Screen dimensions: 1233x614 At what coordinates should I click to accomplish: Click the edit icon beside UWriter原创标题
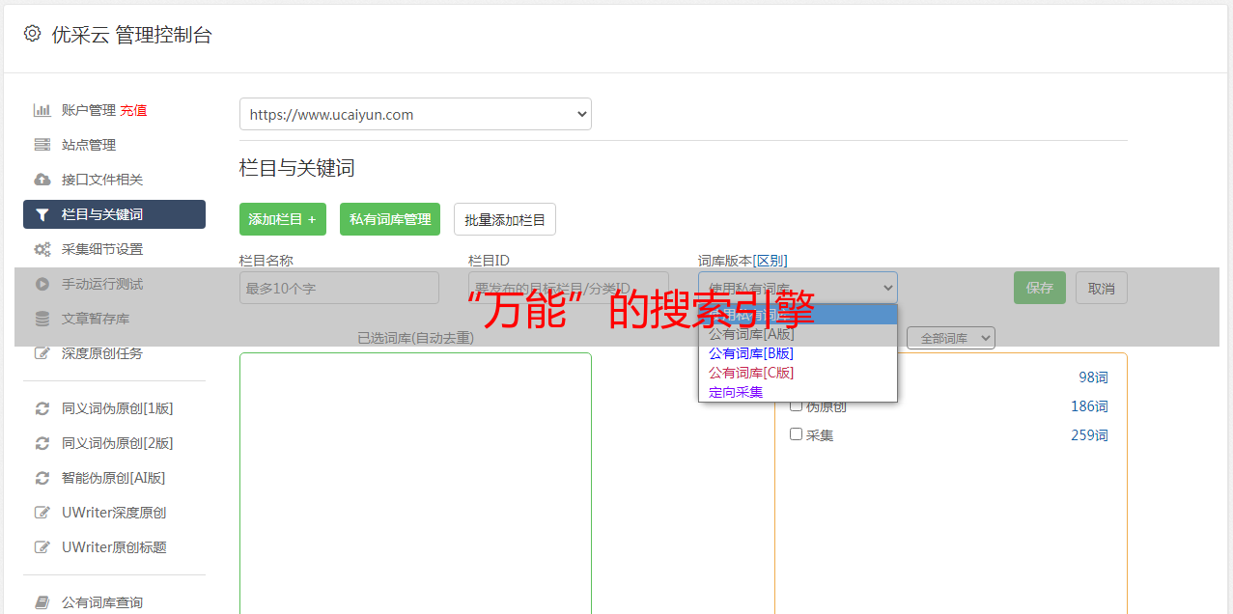tap(42, 547)
